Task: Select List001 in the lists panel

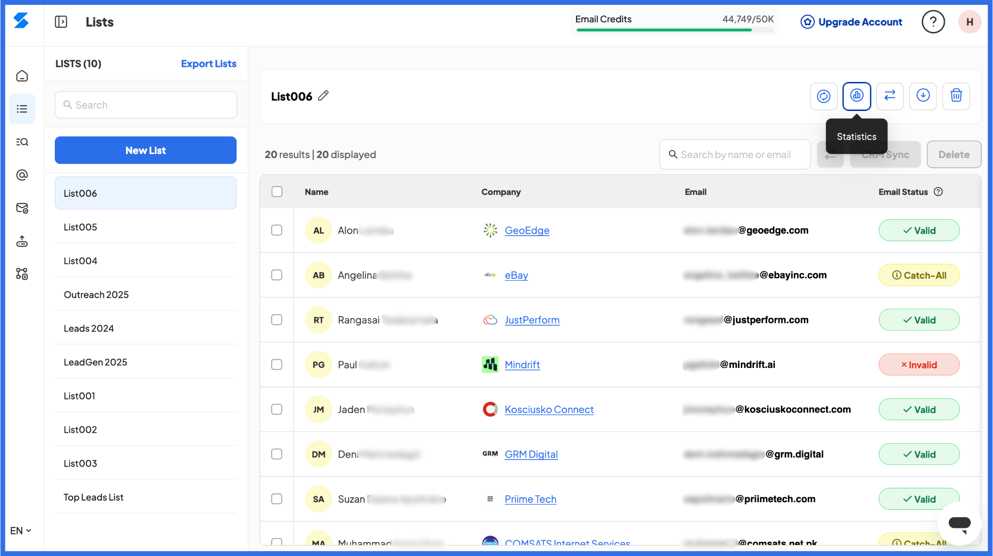Action: (145, 396)
